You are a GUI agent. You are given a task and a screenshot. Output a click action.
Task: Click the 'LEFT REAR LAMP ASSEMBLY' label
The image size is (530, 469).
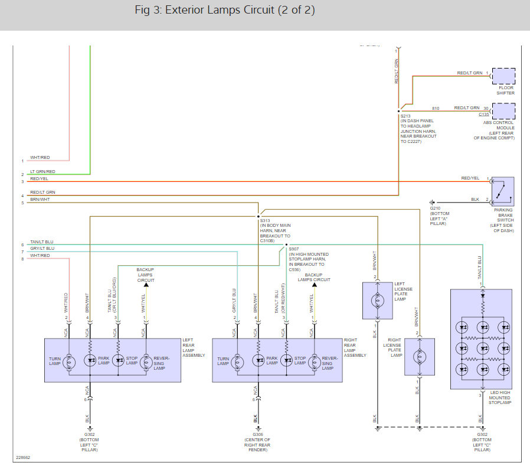(194, 347)
